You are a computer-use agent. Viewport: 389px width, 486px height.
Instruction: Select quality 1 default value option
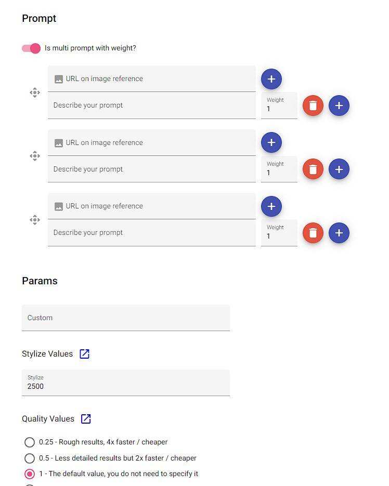click(30, 474)
